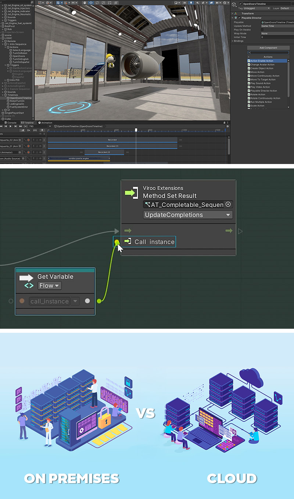Click the object picker on AT_Completable_Sequen field
This screenshot has width=294, height=499.
(x=228, y=204)
